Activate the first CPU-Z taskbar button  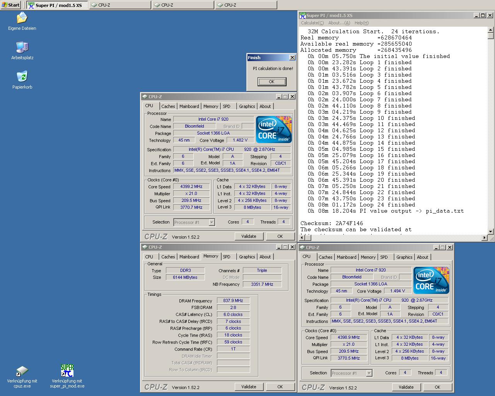[x=120, y=5]
